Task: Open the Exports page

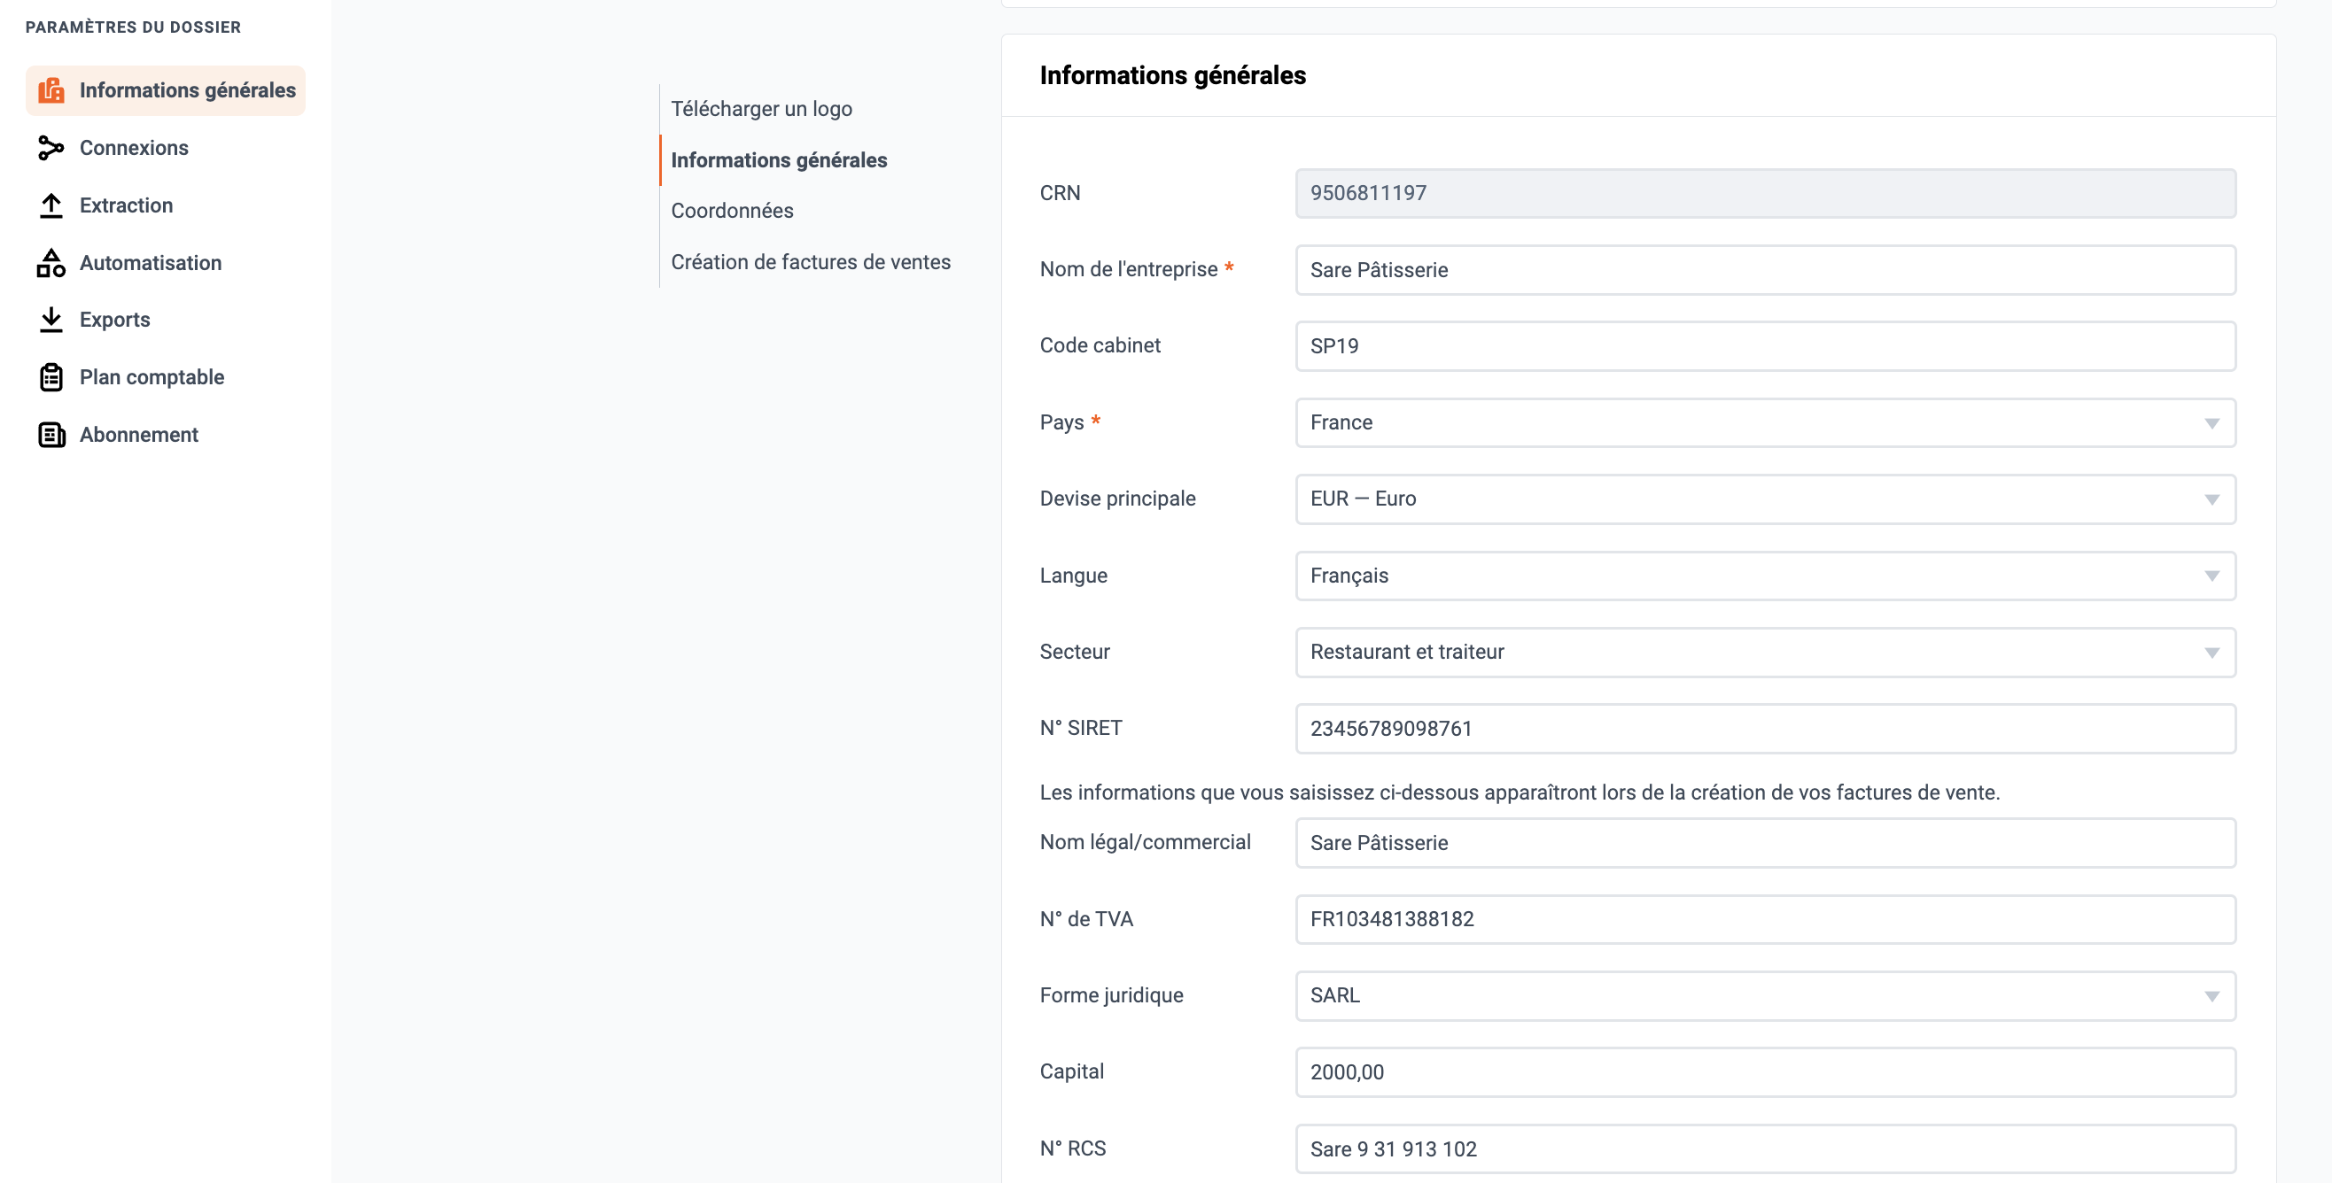Action: [115, 321]
